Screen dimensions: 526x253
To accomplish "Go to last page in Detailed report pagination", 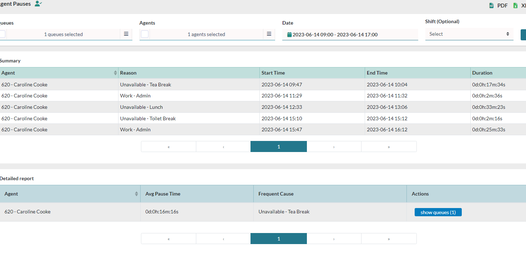I will pyautogui.click(x=389, y=239).
